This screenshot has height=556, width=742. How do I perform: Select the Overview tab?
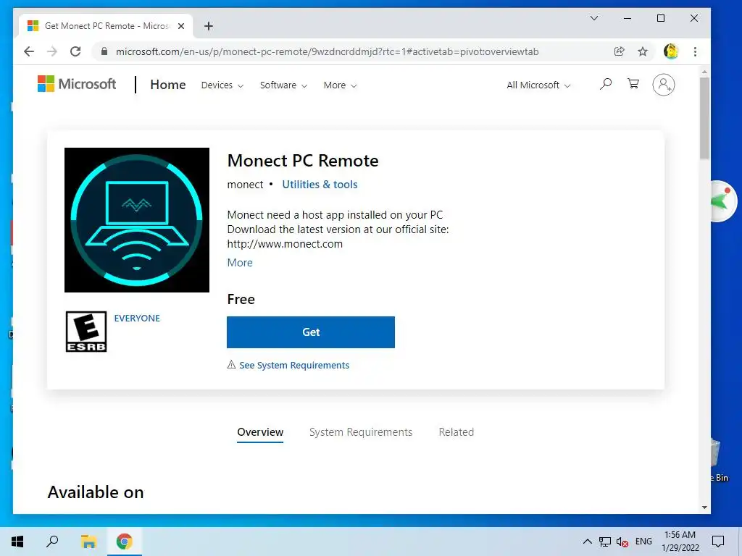(x=260, y=432)
